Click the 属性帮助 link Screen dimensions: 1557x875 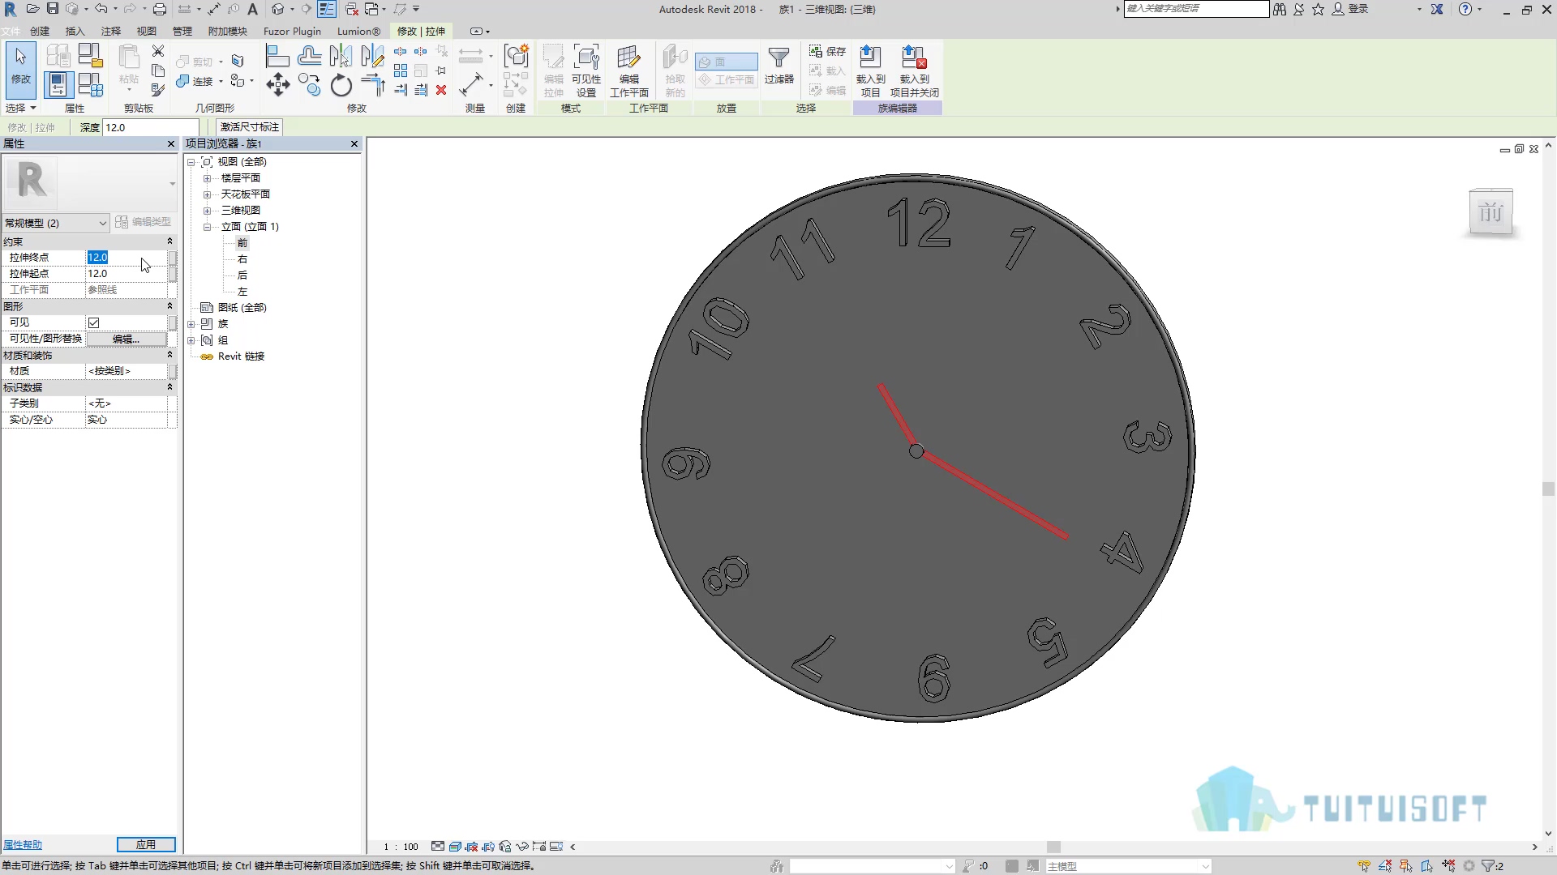(x=23, y=844)
